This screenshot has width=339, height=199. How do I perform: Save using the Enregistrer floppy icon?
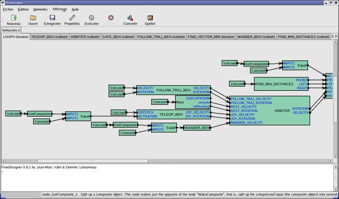coord(53,18)
